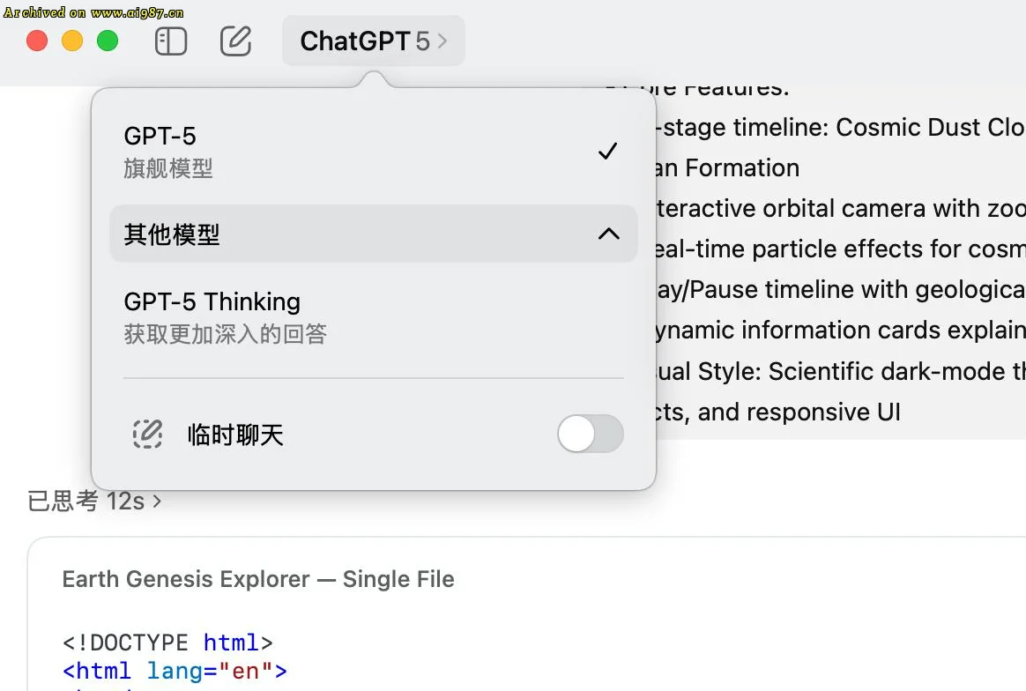
Task: Click the 'teractive orbital camera' message line
Action: pyautogui.click(x=841, y=209)
